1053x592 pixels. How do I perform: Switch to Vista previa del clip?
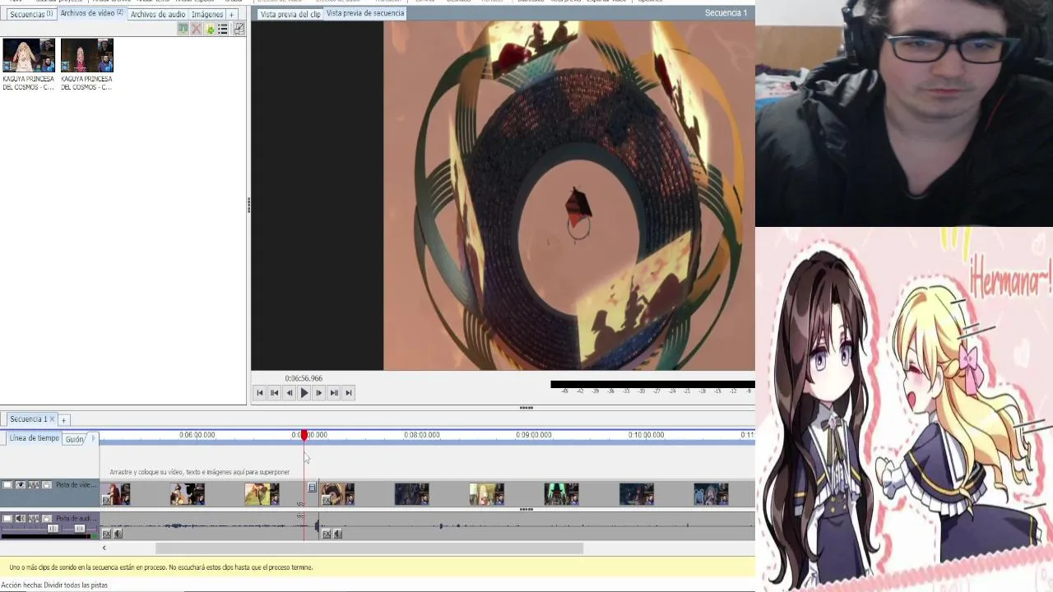[x=290, y=14]
